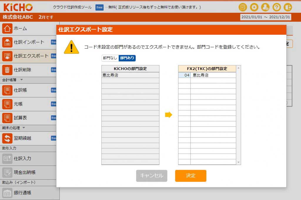The image size is (301, 200).
Task: Collapse the 期末の処理 section arrow
Action: [24, 128]
